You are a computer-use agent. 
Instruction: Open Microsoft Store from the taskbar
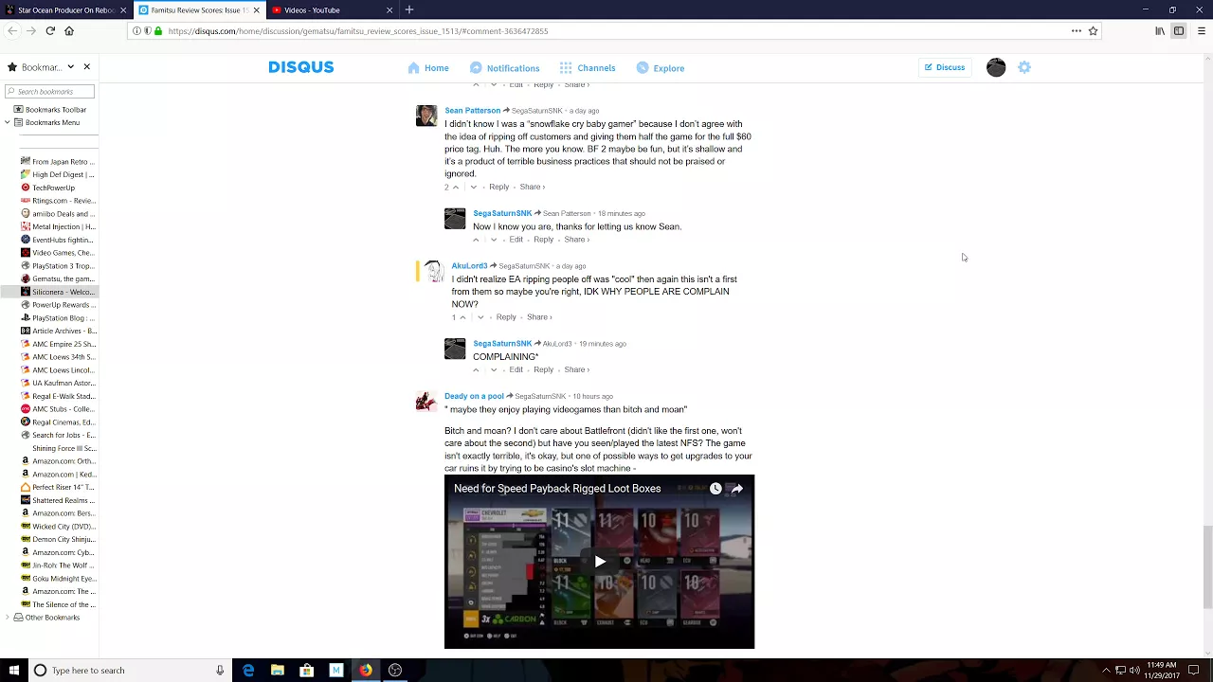[x=307, y=671]
